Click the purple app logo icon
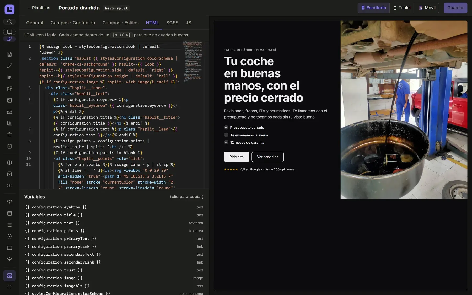 click(x=9, y=9)
